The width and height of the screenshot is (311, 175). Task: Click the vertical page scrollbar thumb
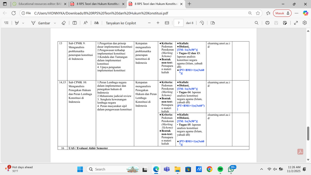308,133
